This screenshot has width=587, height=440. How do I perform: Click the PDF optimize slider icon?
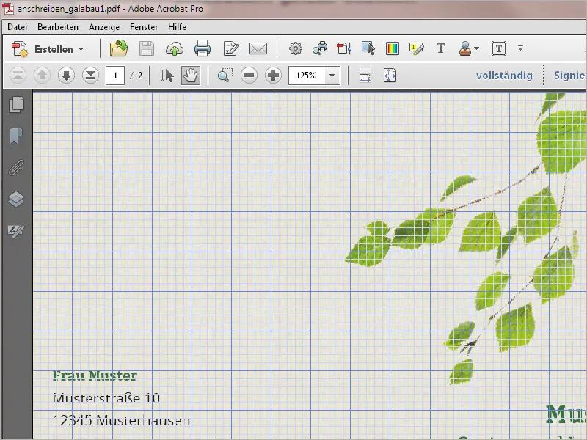344,48
